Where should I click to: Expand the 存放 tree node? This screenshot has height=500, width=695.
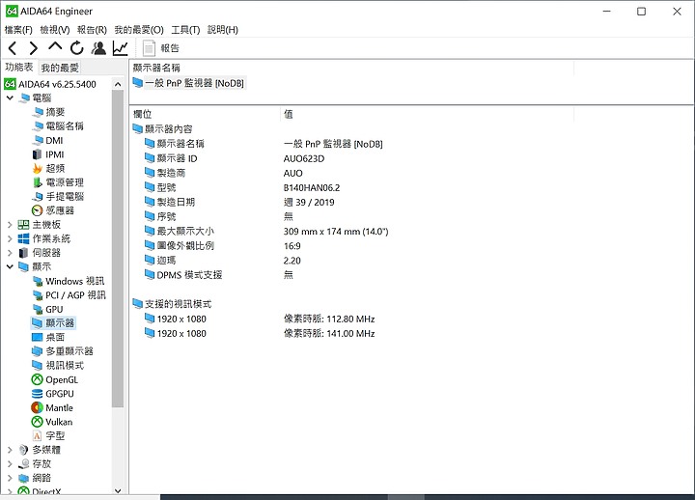[x=10, y=464]
